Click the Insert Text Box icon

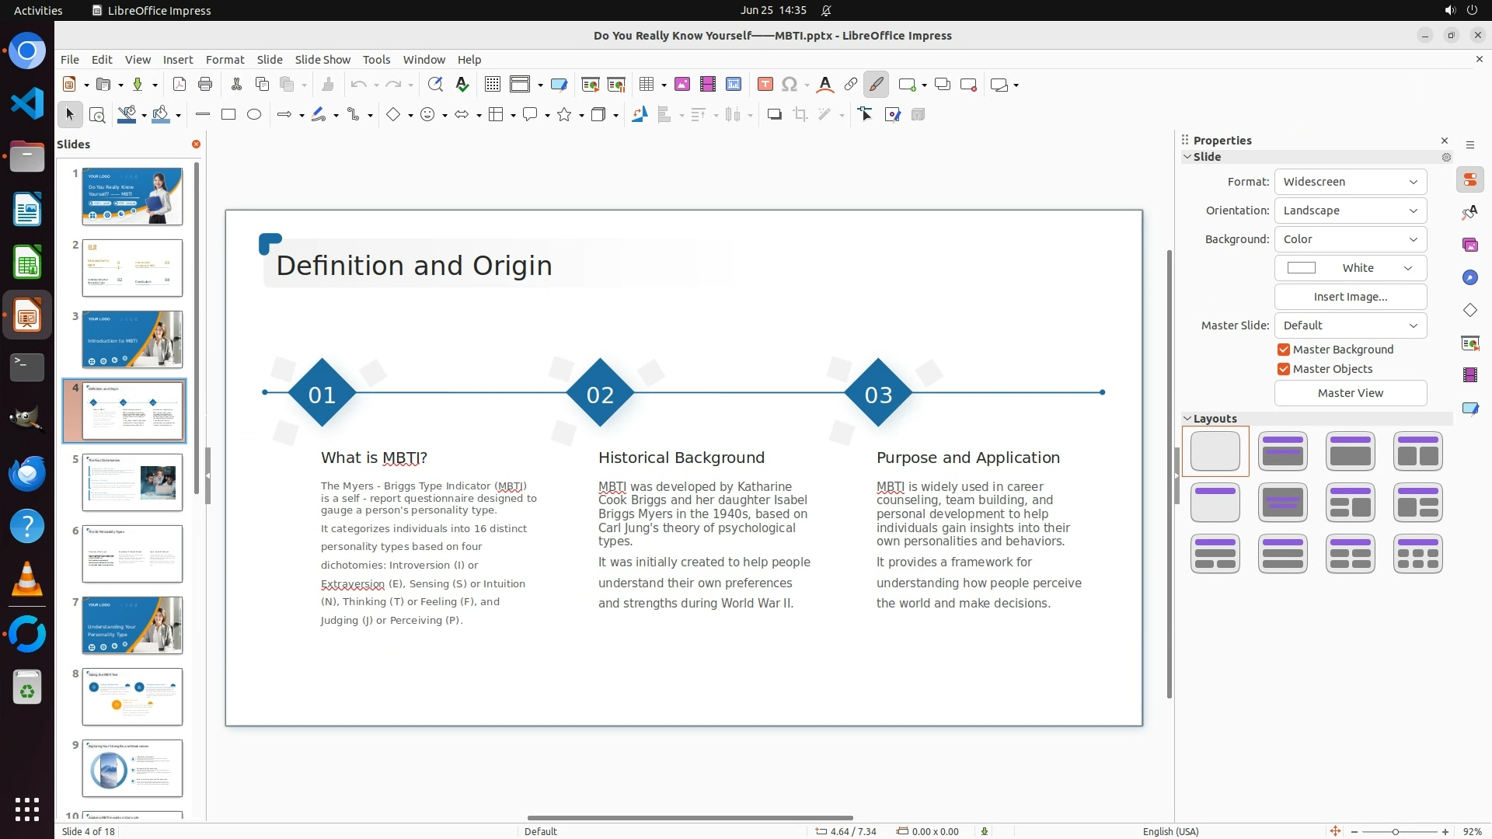click(765, 84)
